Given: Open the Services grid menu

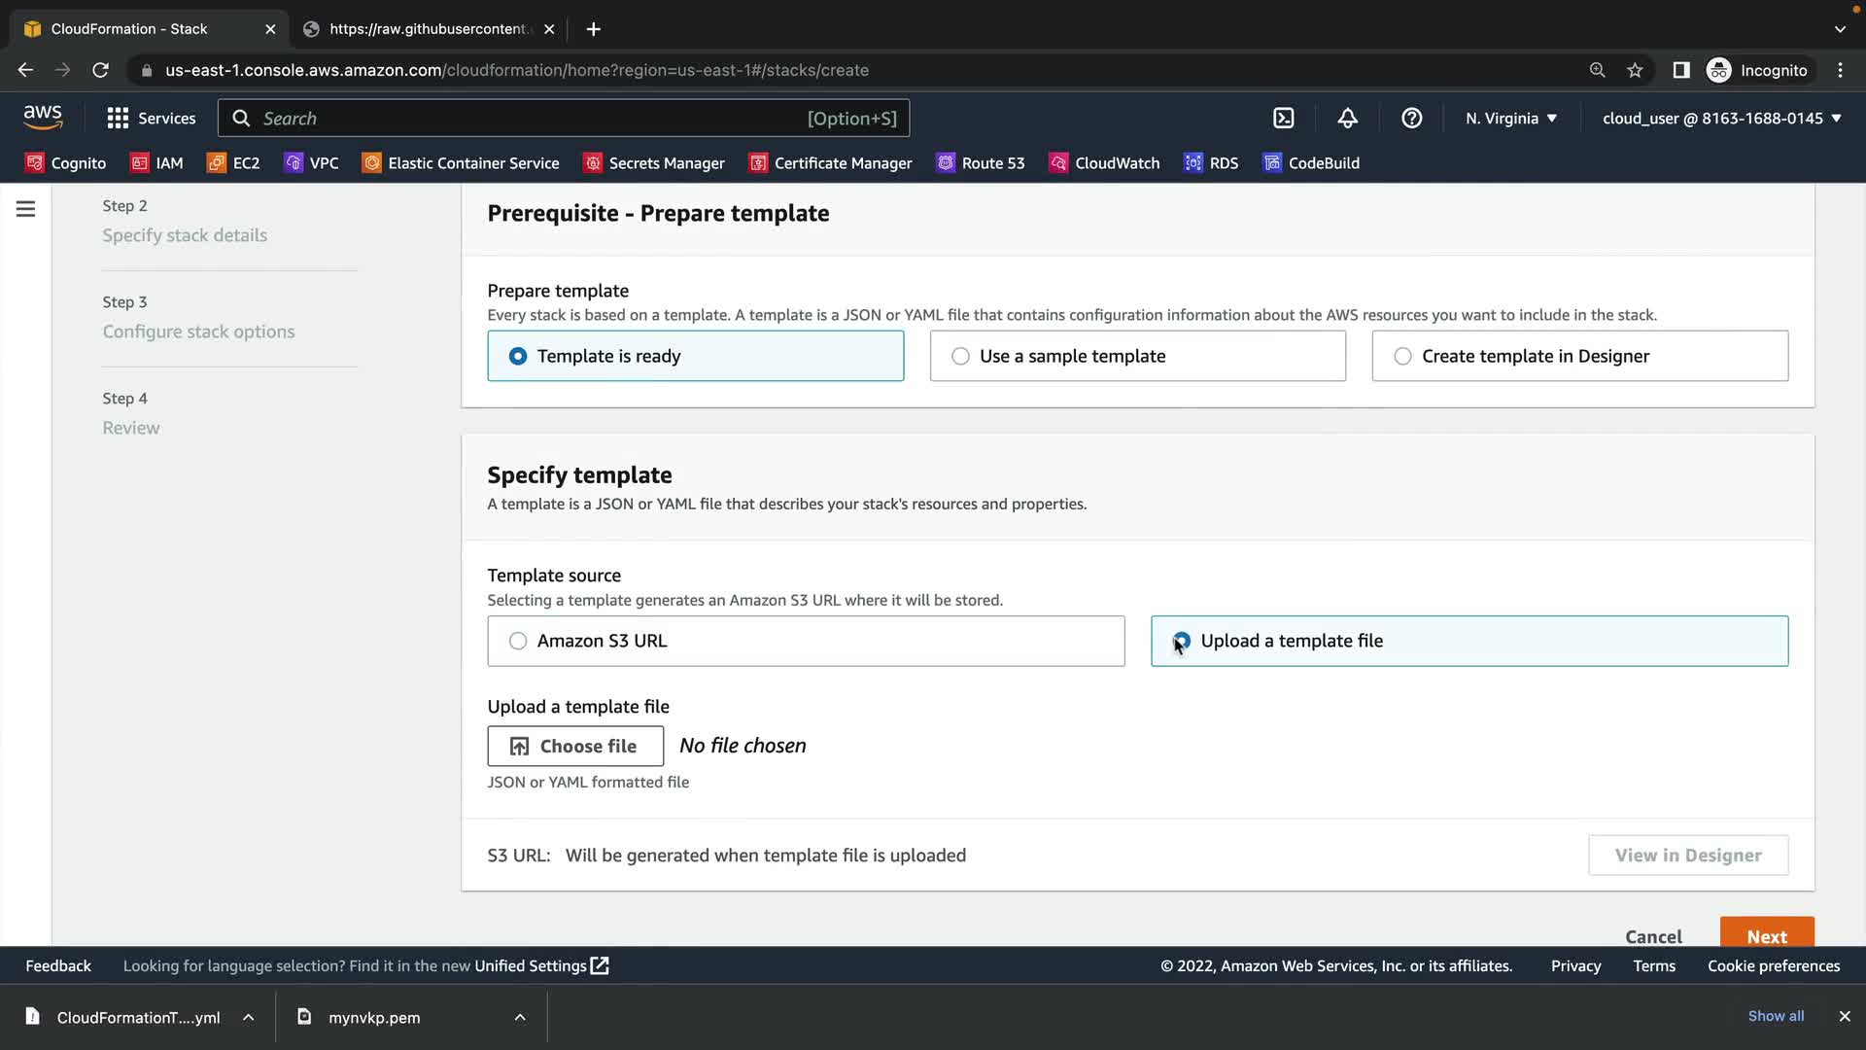Looking at the screenshot, I should tap(151, 118).
